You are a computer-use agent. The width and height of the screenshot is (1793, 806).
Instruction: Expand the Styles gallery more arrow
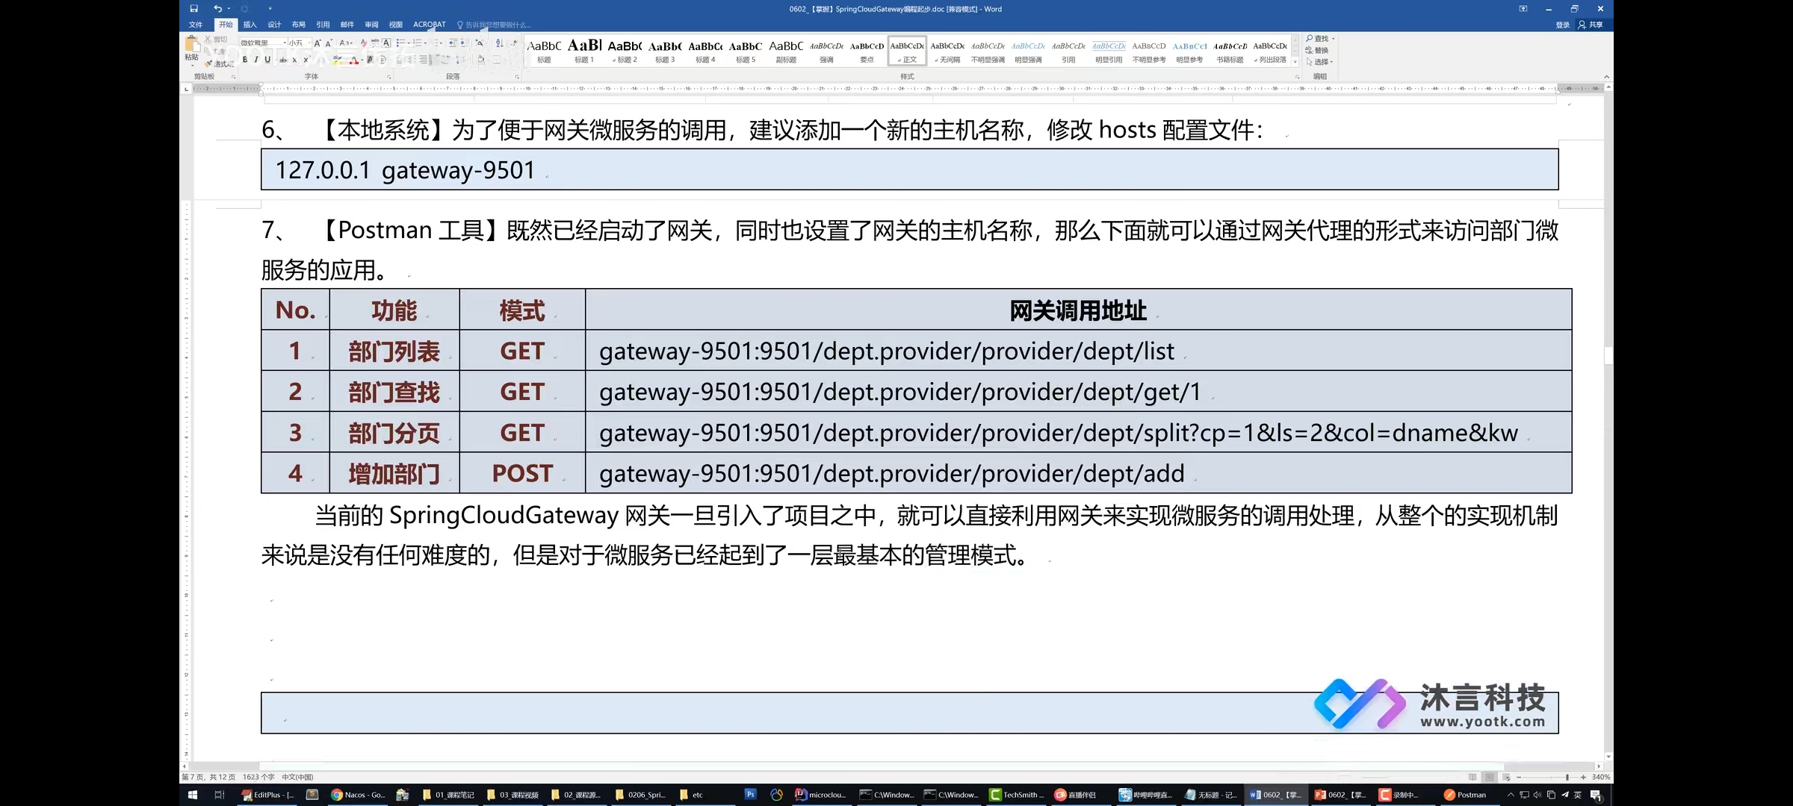point(1295,62)
